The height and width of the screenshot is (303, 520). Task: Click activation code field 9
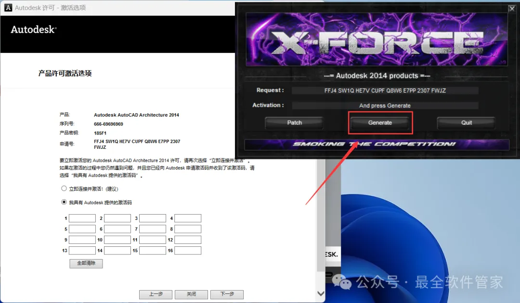(x=82, y=240)
